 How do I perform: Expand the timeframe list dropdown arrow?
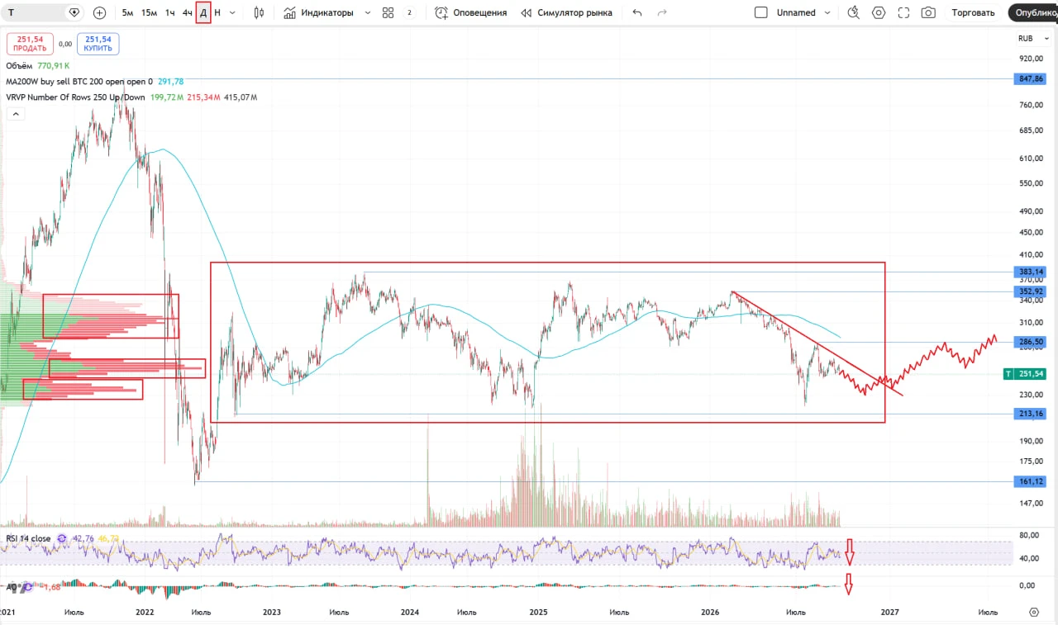[232, 12]
